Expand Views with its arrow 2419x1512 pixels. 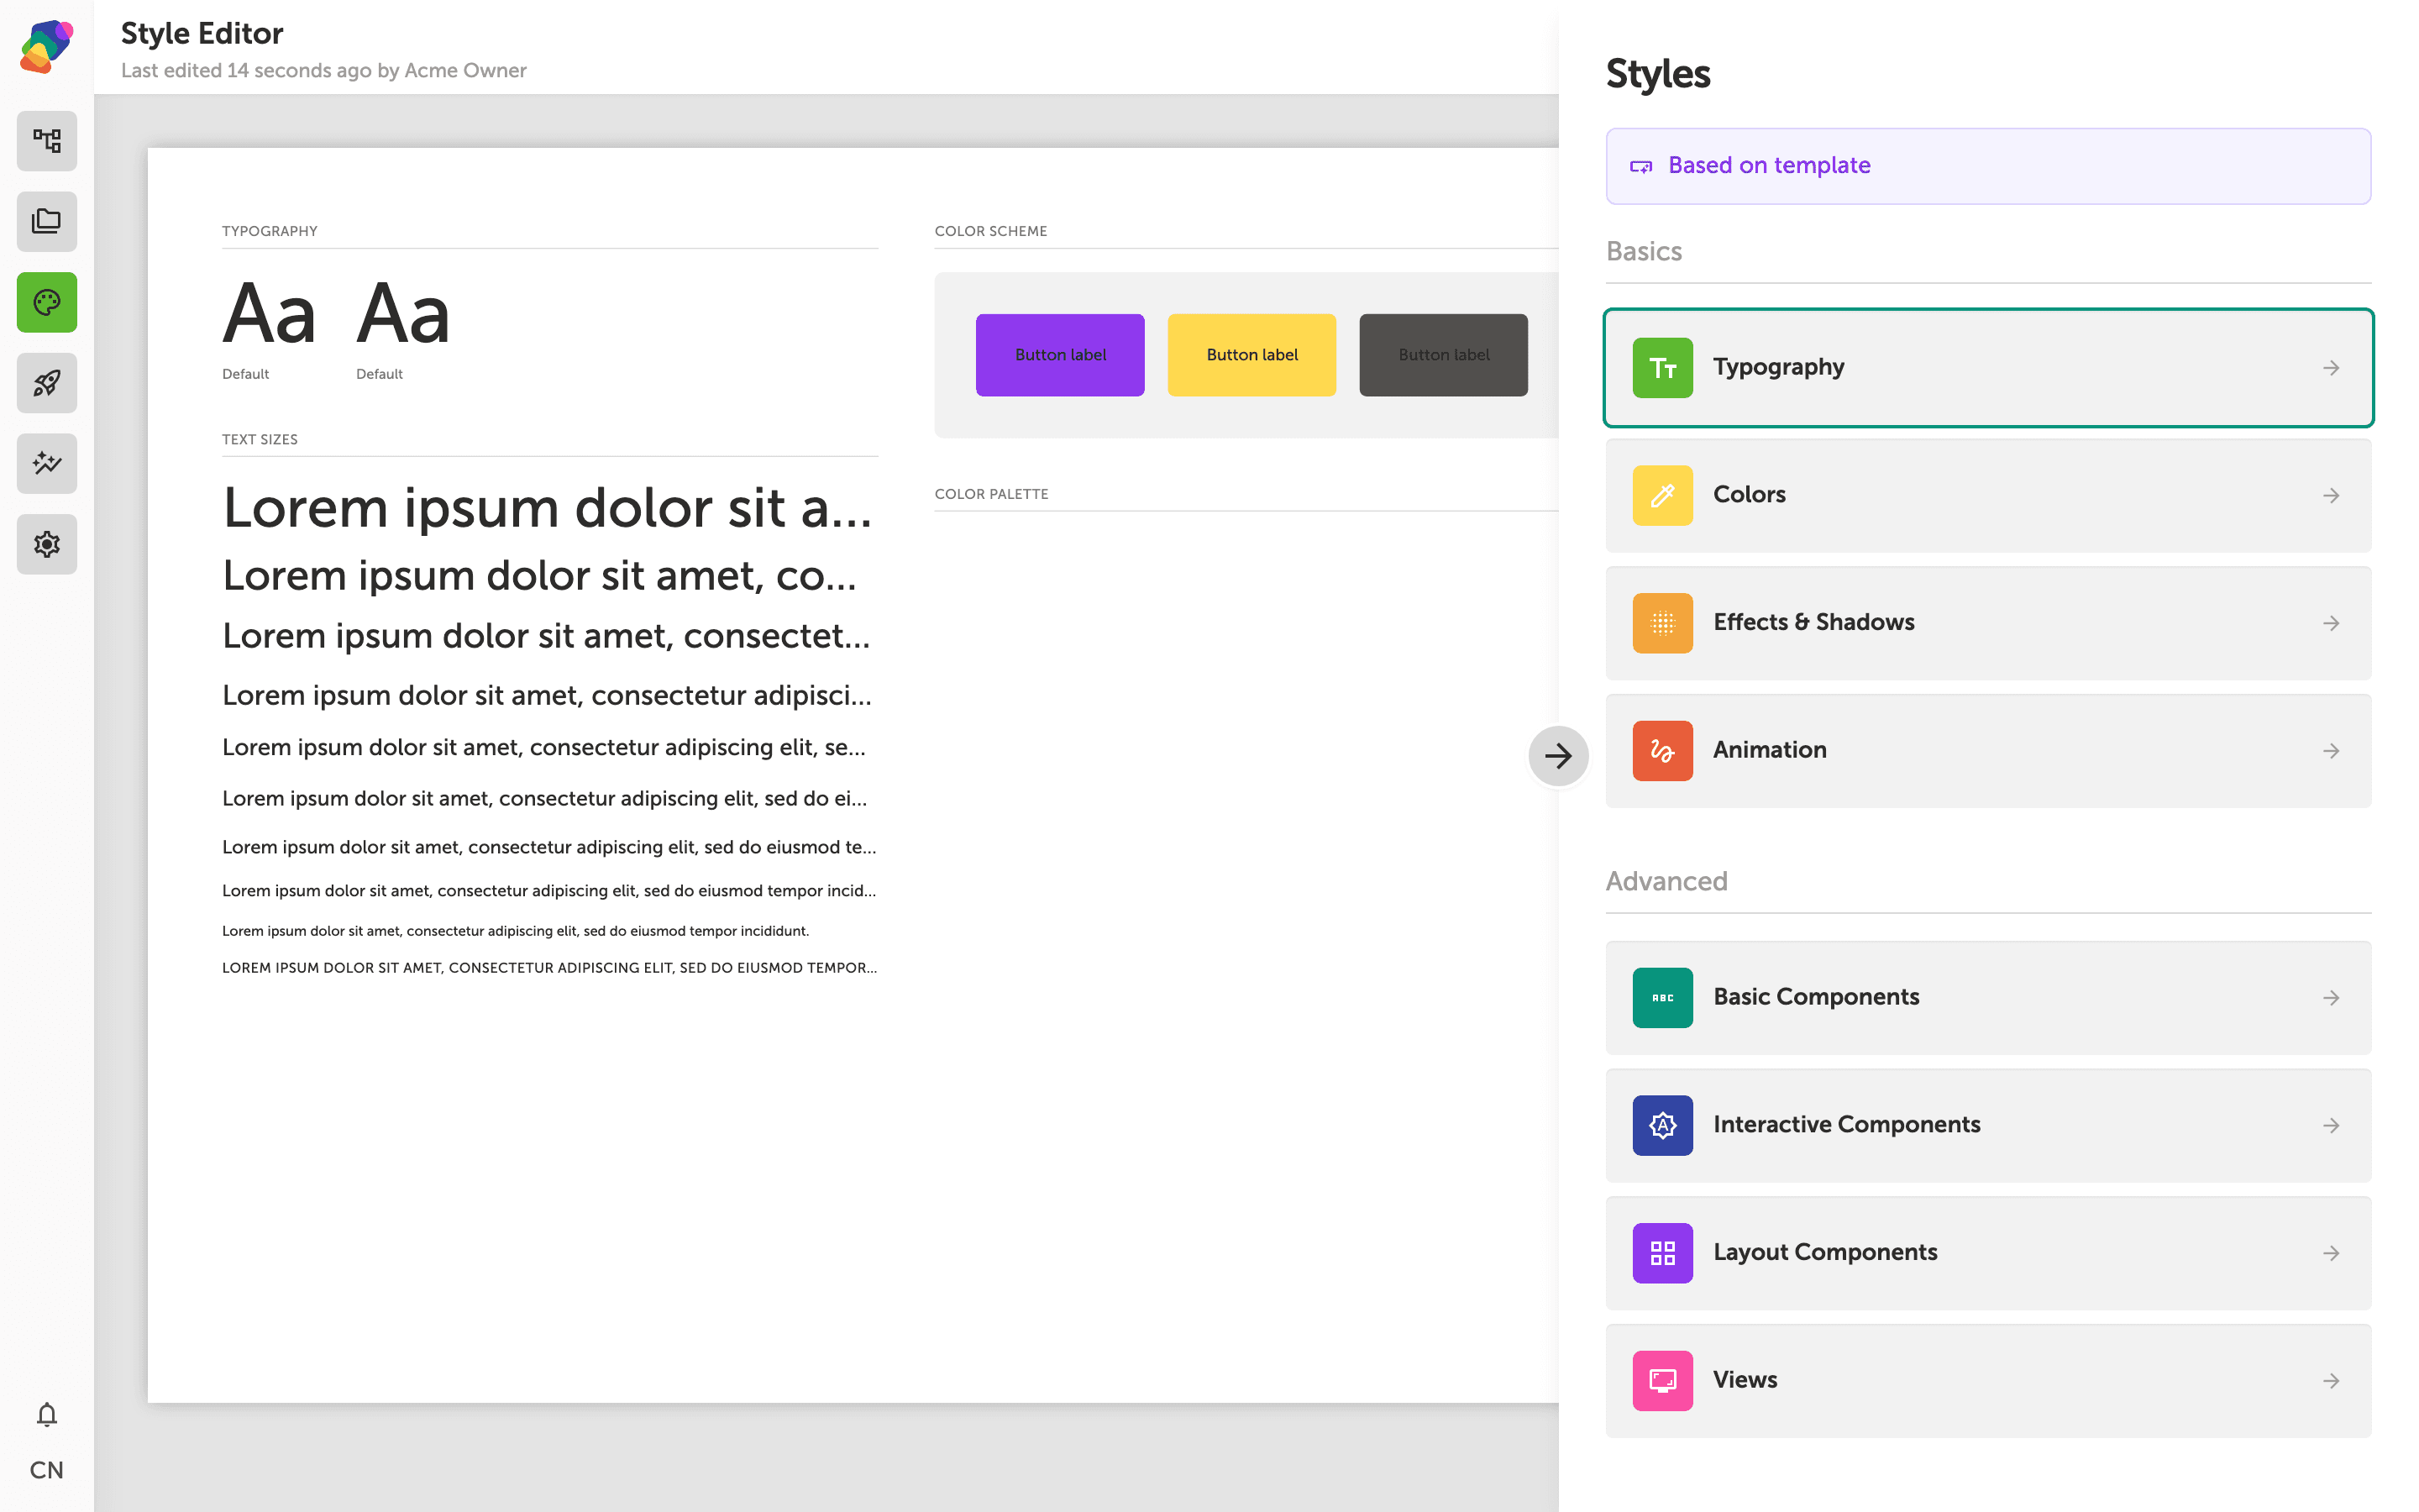point(2330,1381)
